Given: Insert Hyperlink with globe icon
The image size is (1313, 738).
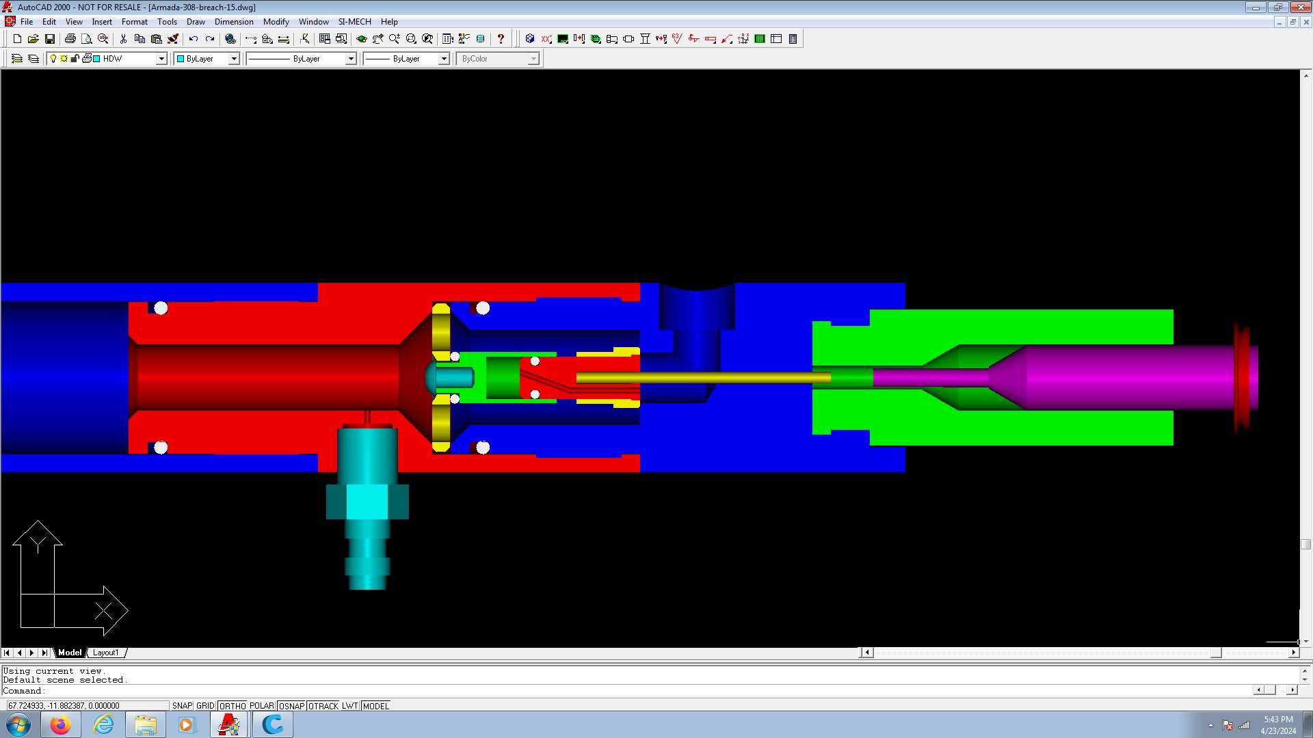Looking at the screenshot, I should tap(230, 39).
